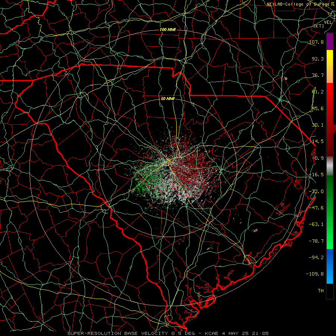
Task: Click the [KT] units label
Action: [x=318, y=26]
